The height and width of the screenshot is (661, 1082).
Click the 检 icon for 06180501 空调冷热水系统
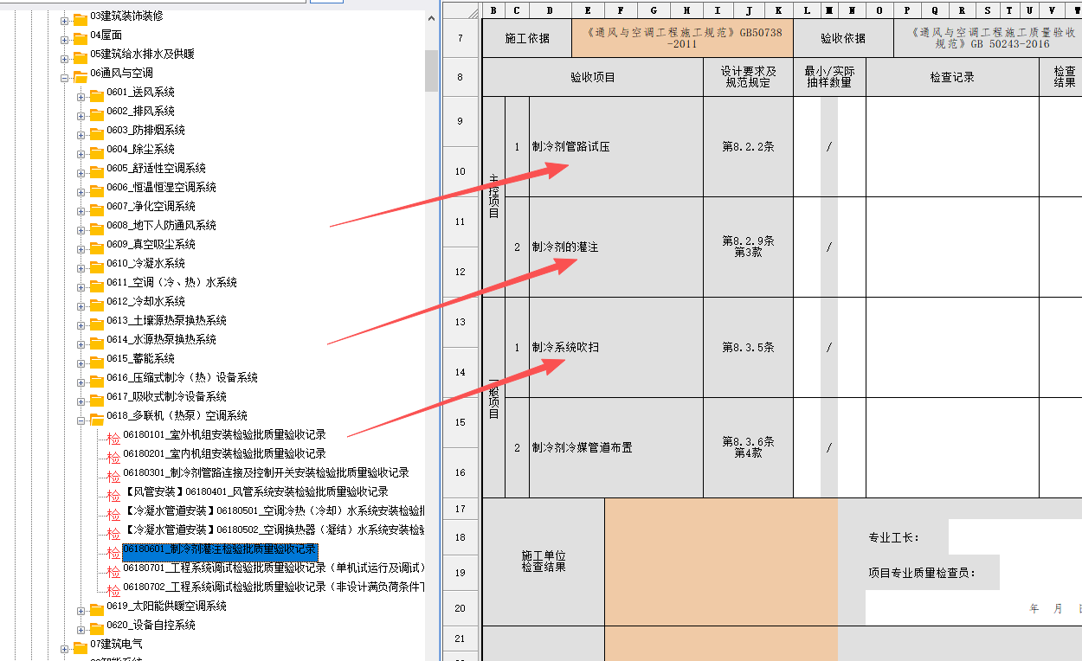click(113, 515)
